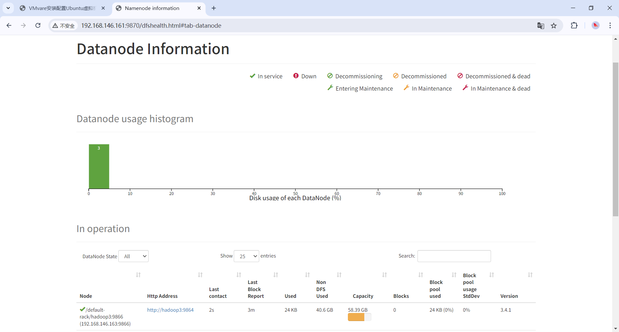619x332 pixels.
Task: Click the green In service checkmark legend icon
Action: (x=252, y=76)
